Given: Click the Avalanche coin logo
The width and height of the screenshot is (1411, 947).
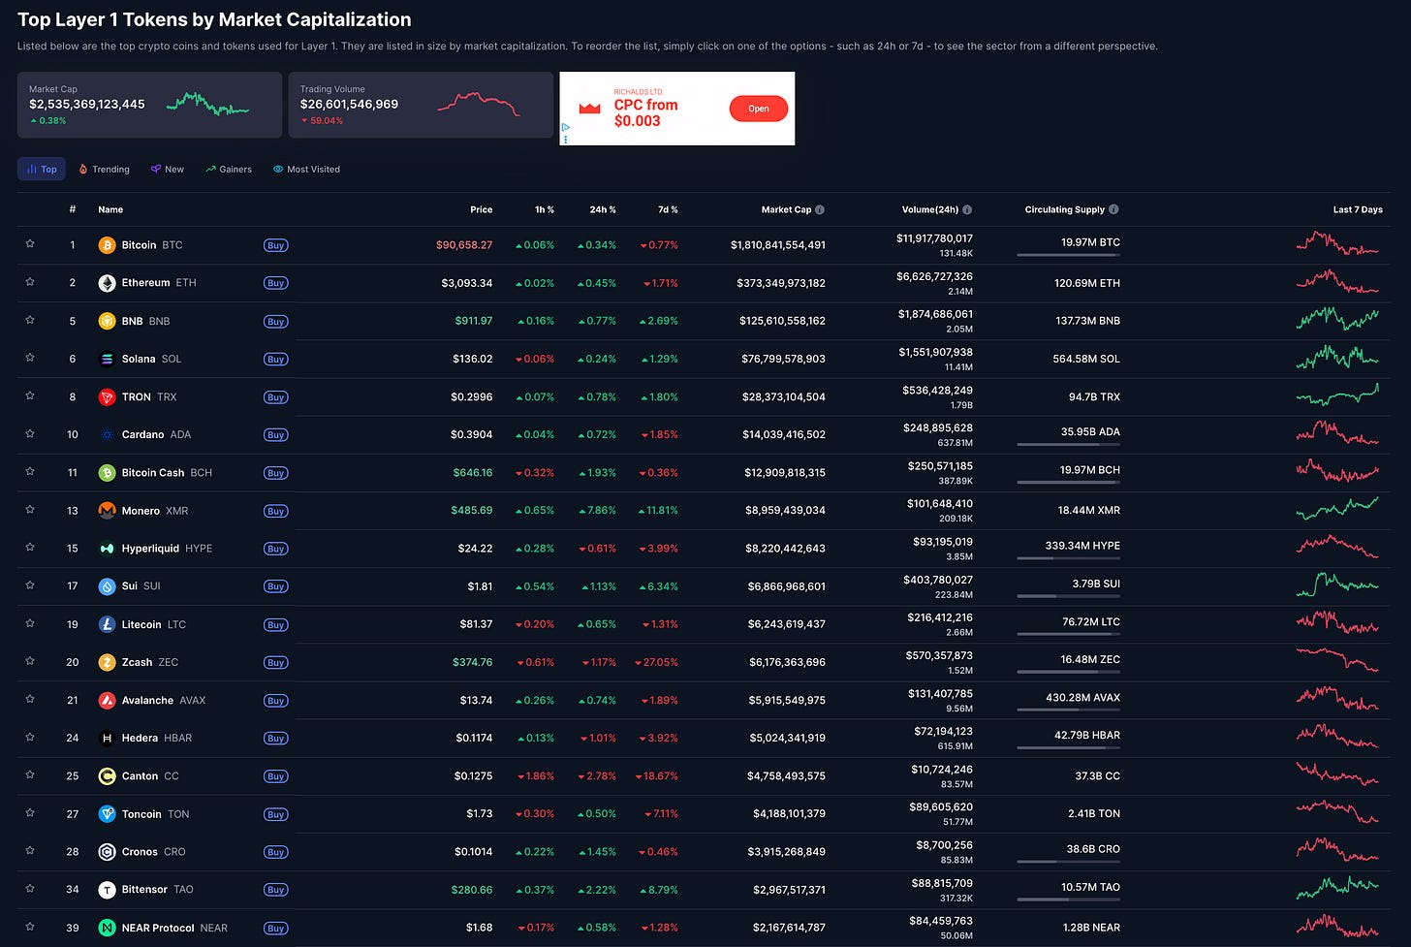Looking at the screenshot, I should pyautogui.click(x=107, y=700).
